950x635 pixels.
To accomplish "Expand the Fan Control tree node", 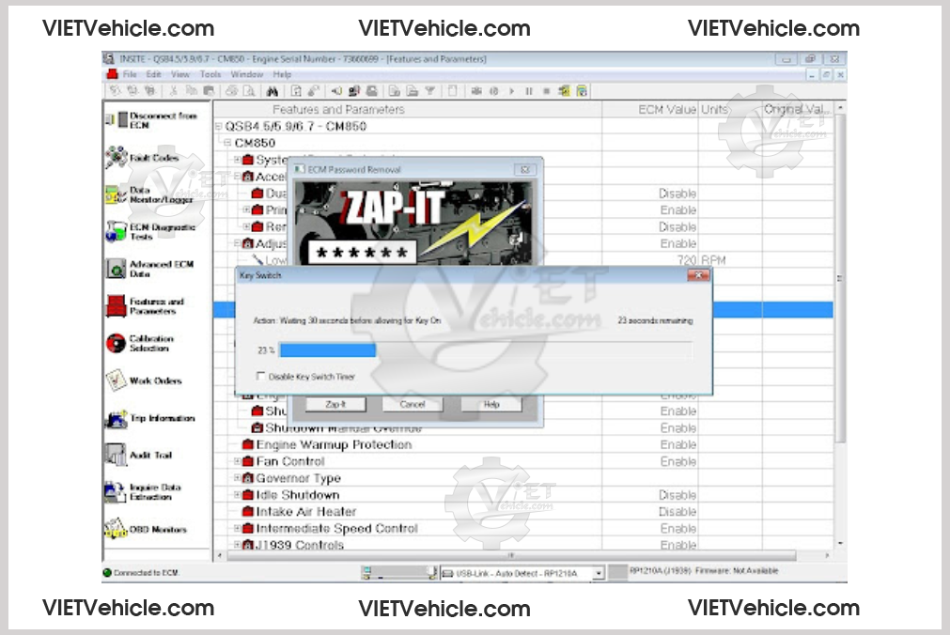I will click(x=238, y=462).
